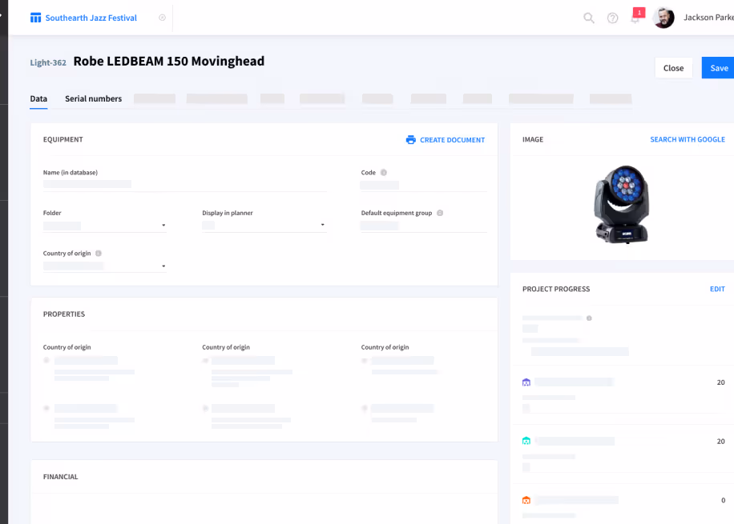Open Jackson Parker profile avatar
Screen dimensions: 734x524
[663, 18]
